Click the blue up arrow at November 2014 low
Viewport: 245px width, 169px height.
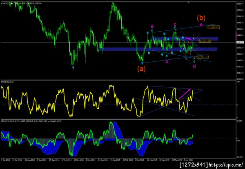pos(73,67)
